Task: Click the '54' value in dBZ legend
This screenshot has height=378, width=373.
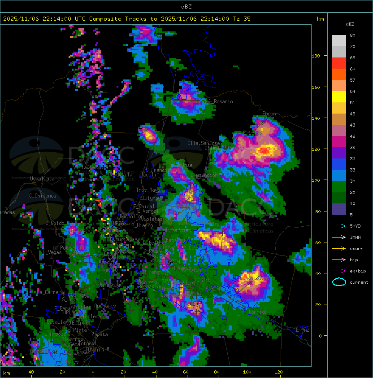Action: click(352, 92)
